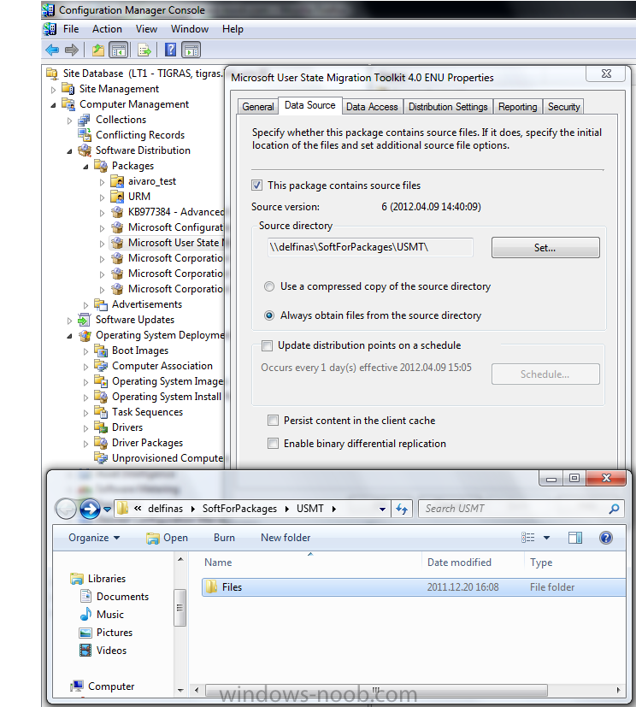Click the aivaro_test package folder icon
Viewport: 636px width, 707px height.
tap(117, 181)
